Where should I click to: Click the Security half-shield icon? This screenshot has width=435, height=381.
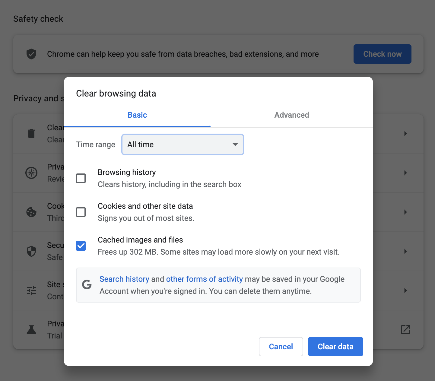[x=31, y=251]
